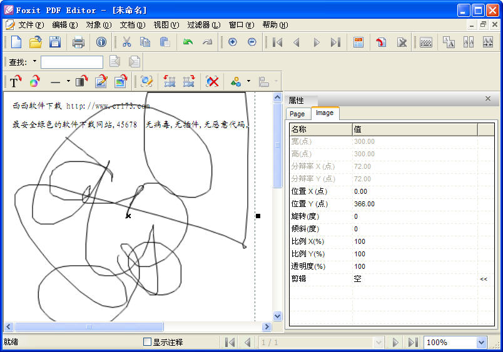Click the 查找 search input field
The image size is (503, 352).
(x=72, y=62)
